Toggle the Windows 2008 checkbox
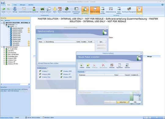Image resolution: width=165 pixels, height=119 pixels. pos(40,74)
